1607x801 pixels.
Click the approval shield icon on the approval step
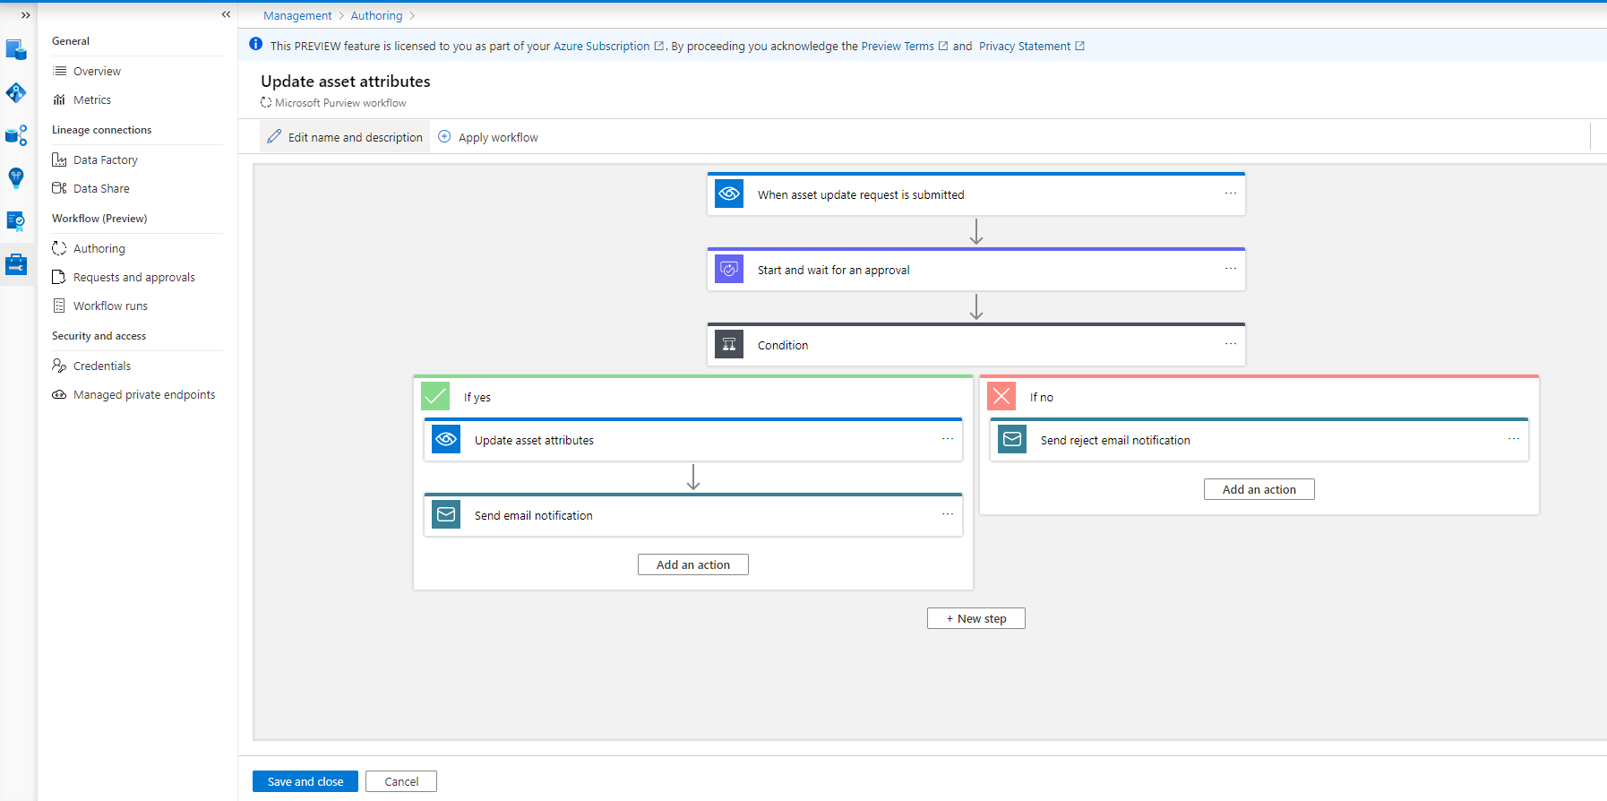pyautogui.click(x=729, y=269)
